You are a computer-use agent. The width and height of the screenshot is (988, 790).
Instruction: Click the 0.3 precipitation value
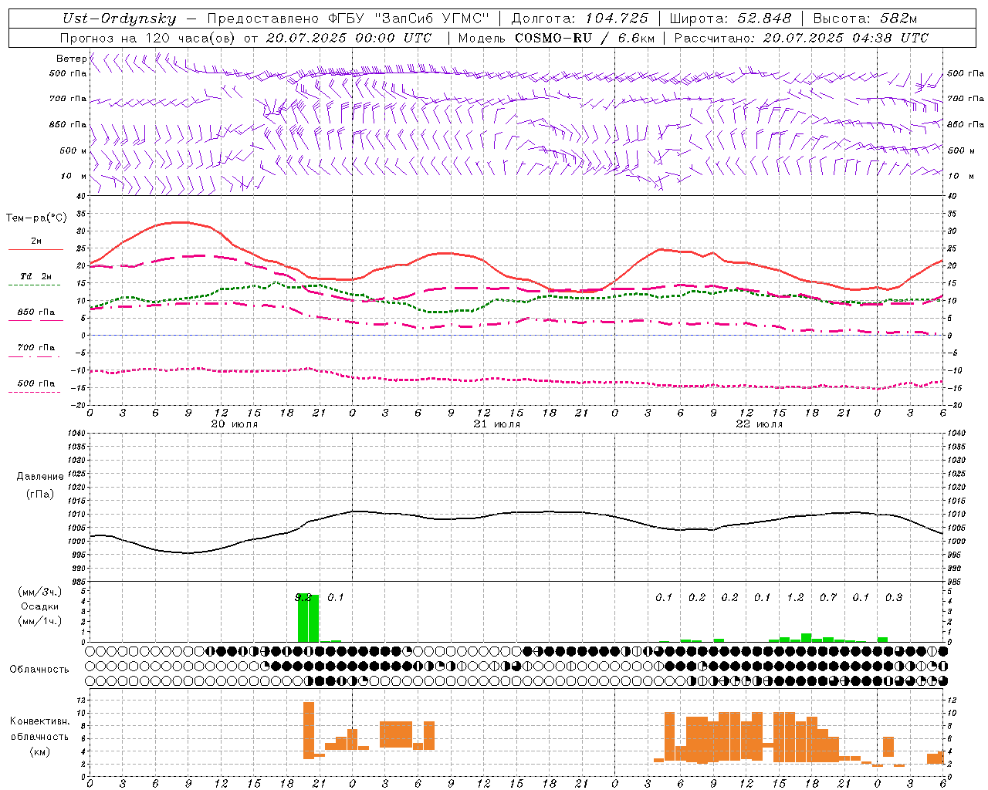tap(894, 597)
